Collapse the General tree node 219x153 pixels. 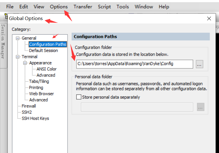tap(18, 38)
